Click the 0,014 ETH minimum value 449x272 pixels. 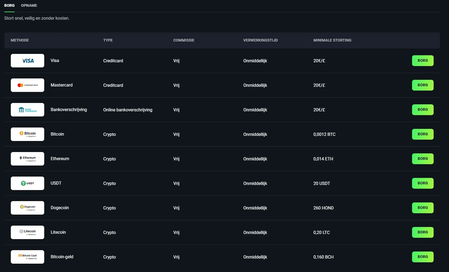coord(323,159)
